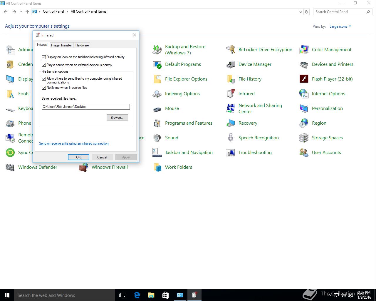Click the Storage Spaces icon
376x301 pixels.
pyautogui.click(x=304, y=138)
